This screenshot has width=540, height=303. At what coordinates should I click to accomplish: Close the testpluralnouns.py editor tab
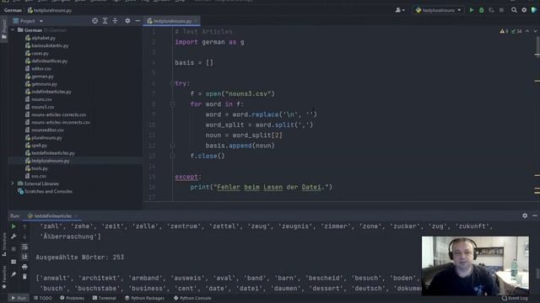point(196,21)
